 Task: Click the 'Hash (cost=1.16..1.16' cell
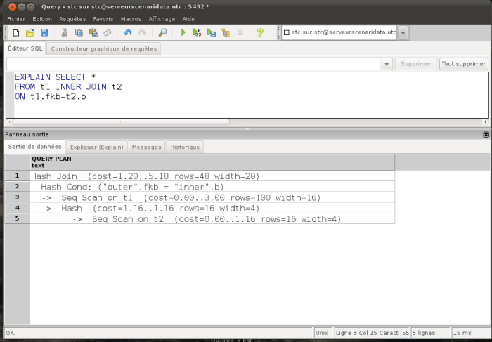[212, 208]
